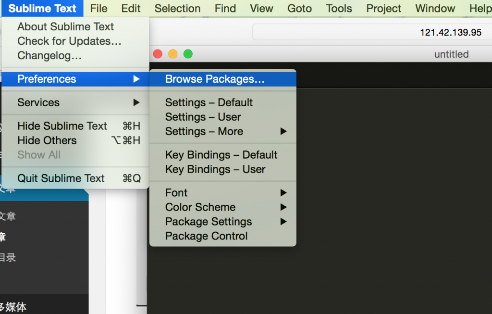
Task: Open the Find menu
Action: click(225, 9)
